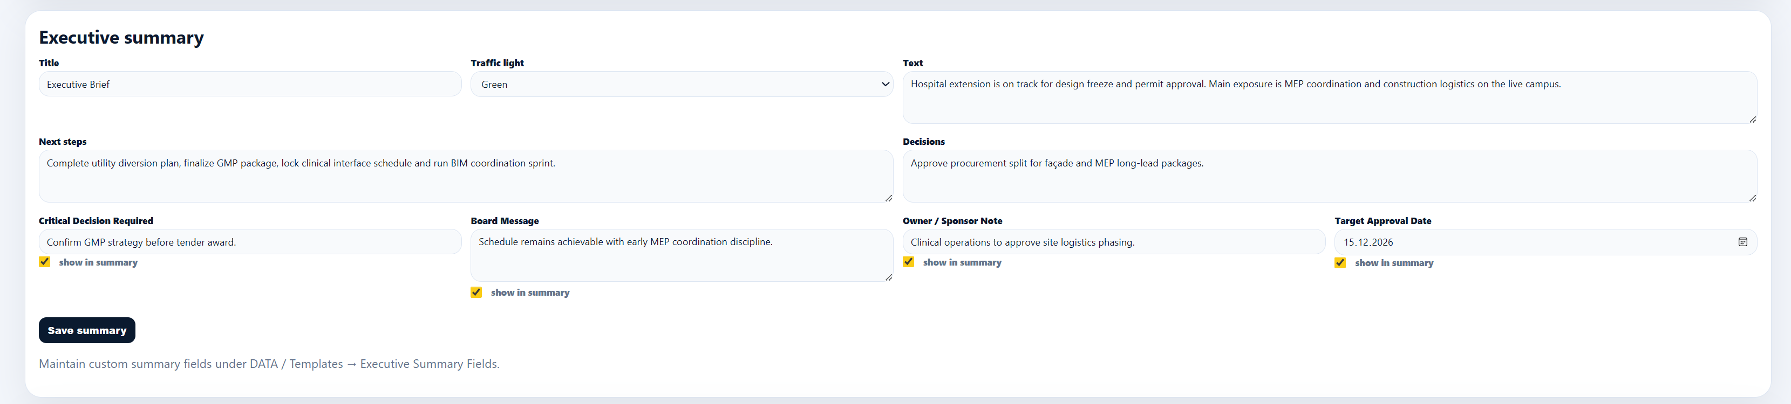This screenshot has width=1791, height=404.
Task: Untick show in summary under Board Message
Action: point(476,292)
